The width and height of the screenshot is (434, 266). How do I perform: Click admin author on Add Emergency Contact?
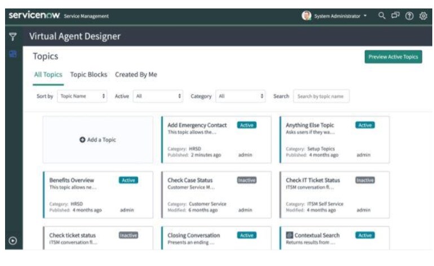tap(245, 155)
